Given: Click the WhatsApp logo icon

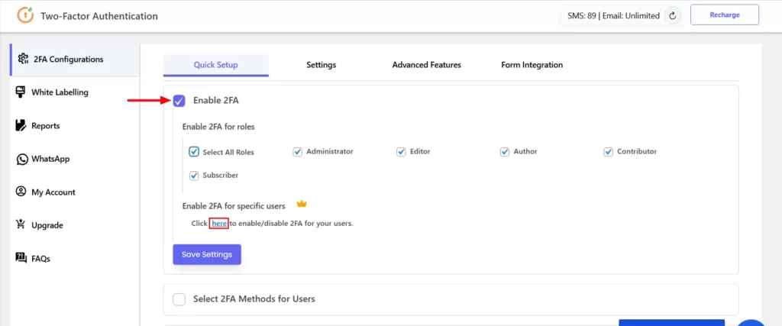Looking at the screenshot, I should pyautogui.click(x=21, y=159).
